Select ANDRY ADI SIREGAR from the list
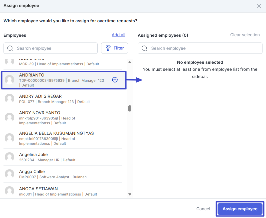This screenshot has height=218, width=266. click(62, 99)
